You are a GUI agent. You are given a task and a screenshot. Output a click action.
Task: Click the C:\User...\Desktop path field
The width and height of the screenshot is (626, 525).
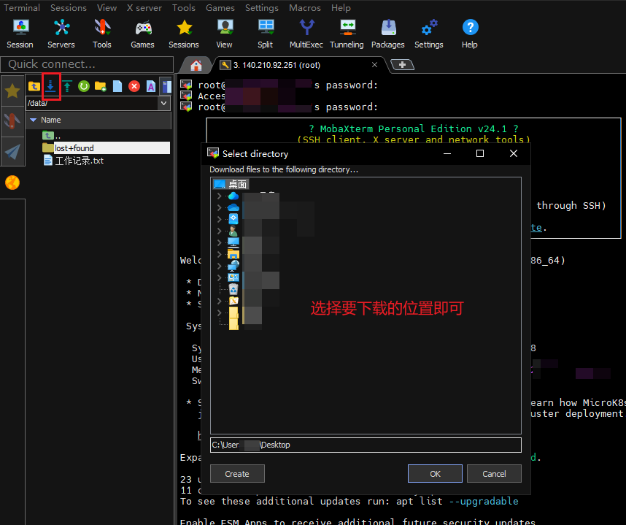[366, 445]
